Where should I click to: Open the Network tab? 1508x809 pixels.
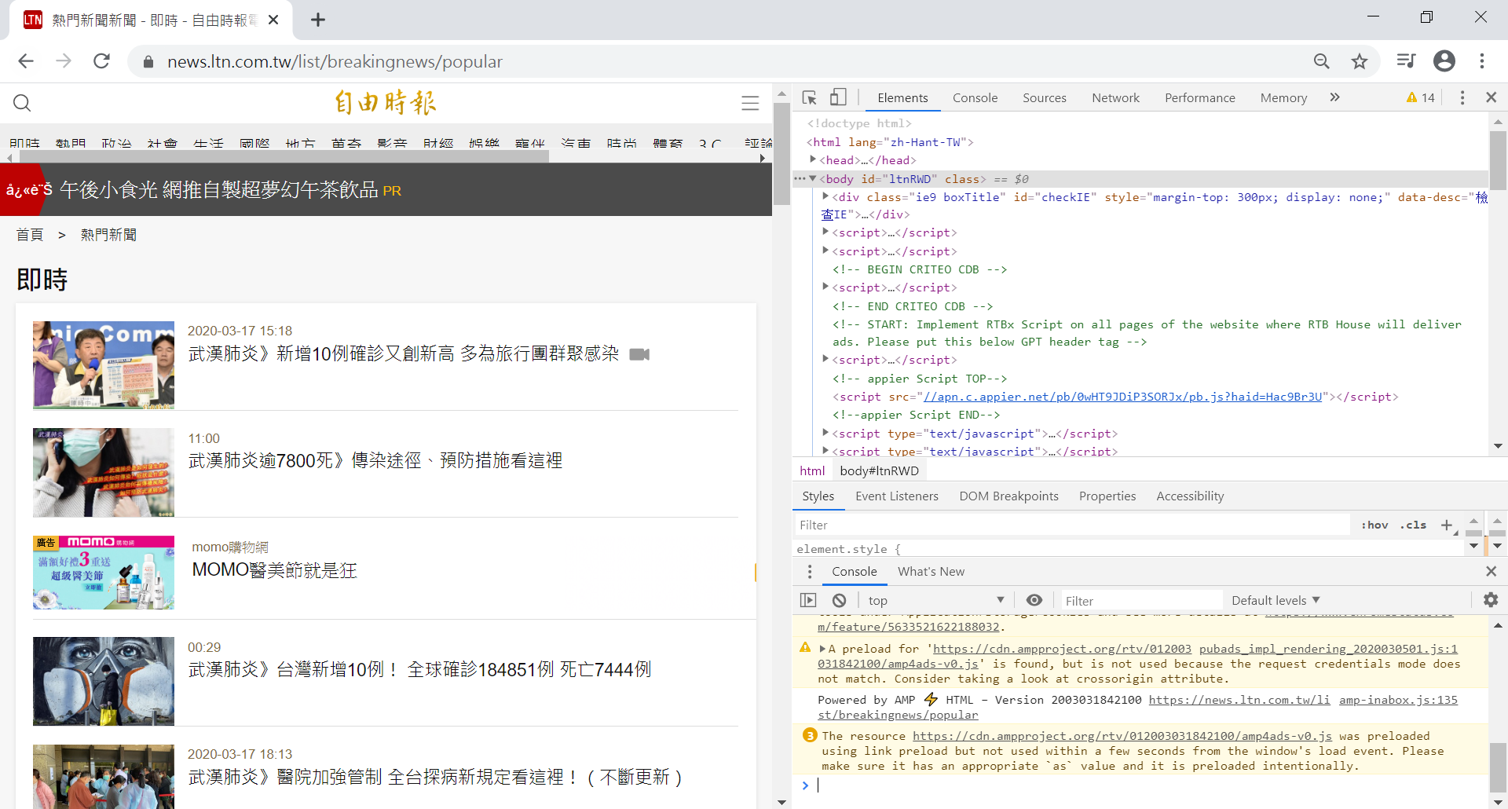pyautogui.click(x=1115, y=97)
